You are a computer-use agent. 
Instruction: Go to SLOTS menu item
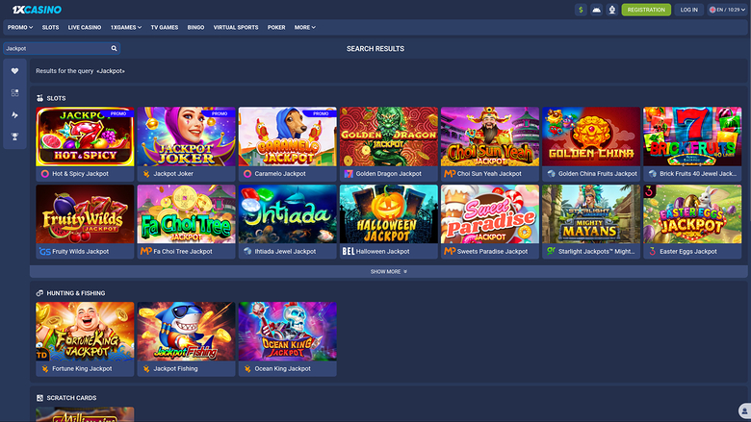coord(50,28)
